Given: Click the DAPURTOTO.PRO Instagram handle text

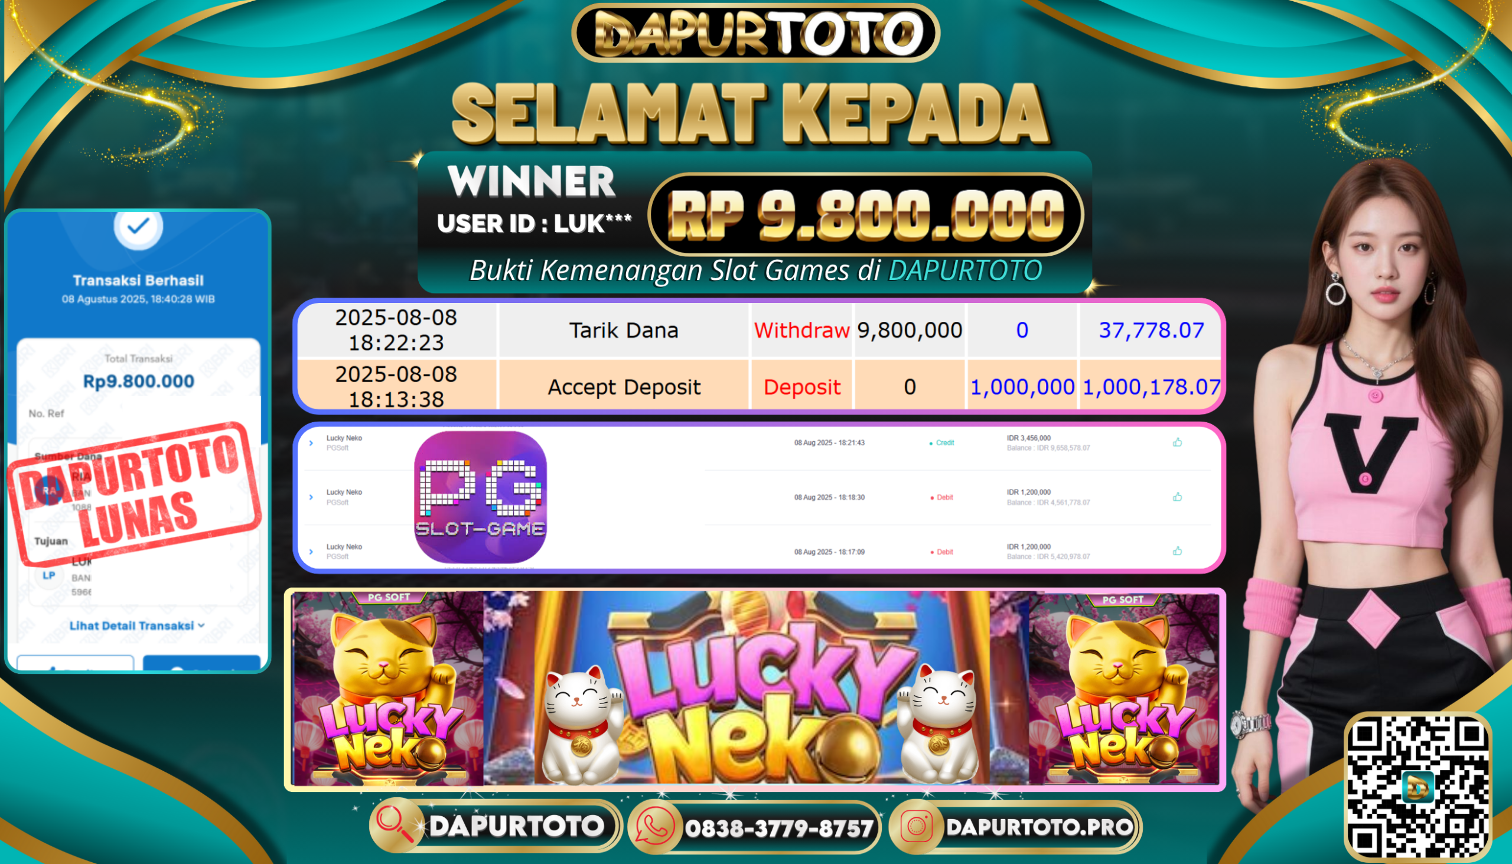Looking at the screenshot, I should click(x=1039, y=827).
